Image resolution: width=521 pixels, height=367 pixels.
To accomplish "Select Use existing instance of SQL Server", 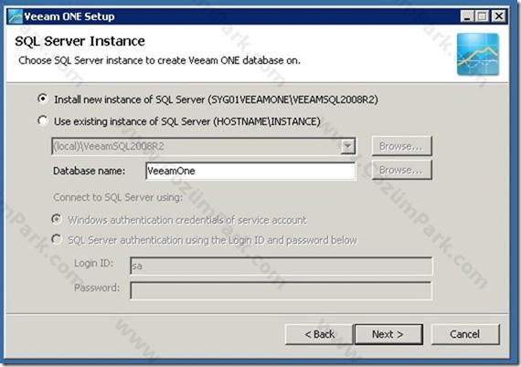I will coord(43,121).
